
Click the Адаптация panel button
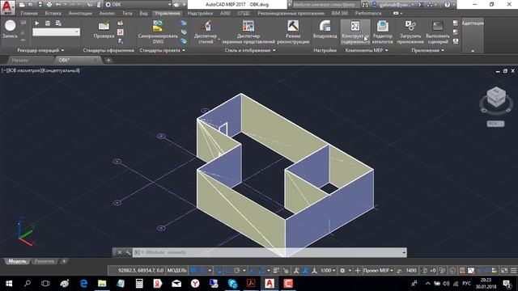click(x=473, y=23)
